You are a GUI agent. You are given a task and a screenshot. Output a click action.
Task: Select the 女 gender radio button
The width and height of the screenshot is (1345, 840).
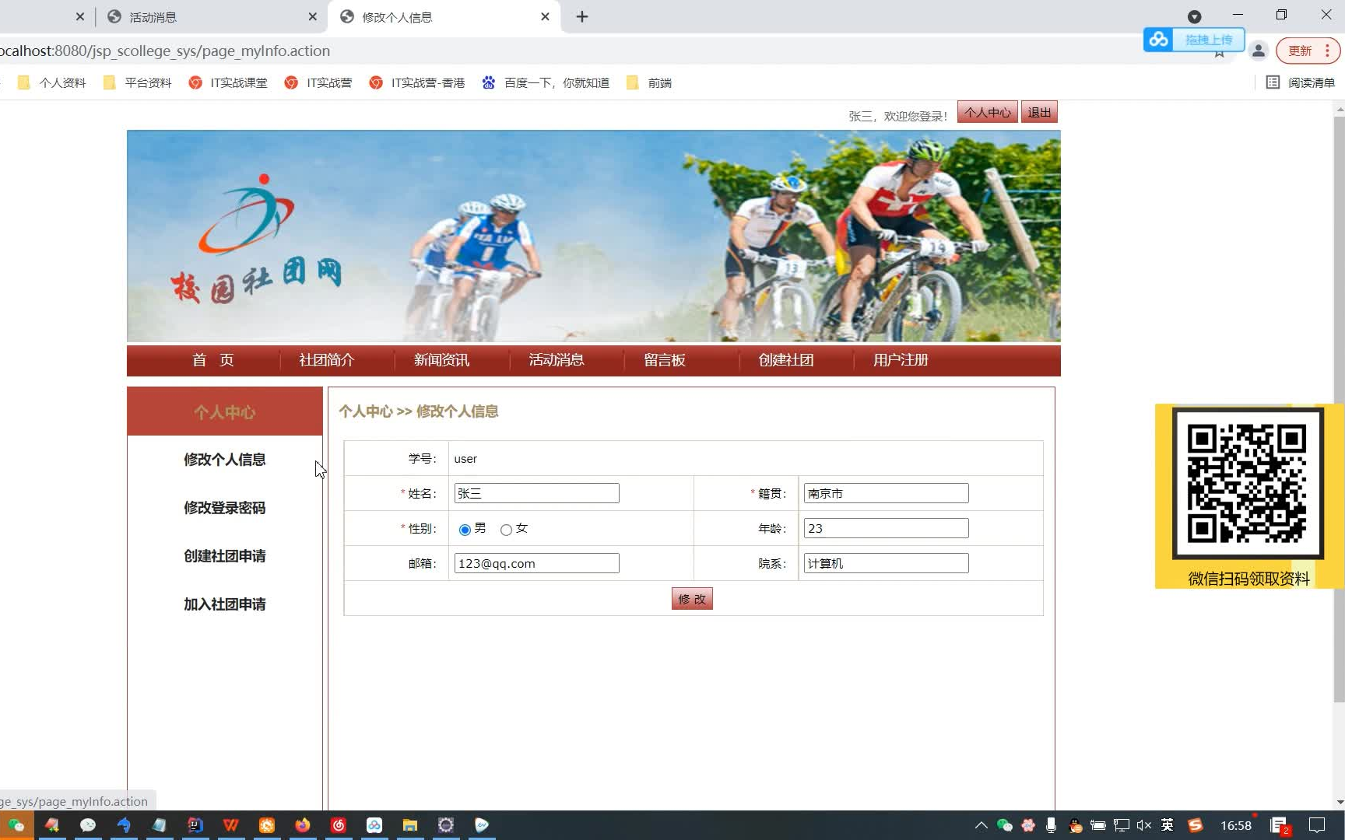click(506, 528)
